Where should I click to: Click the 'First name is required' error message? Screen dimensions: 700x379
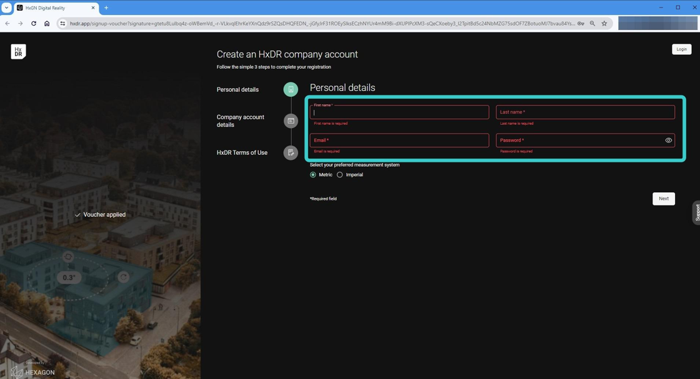331,124
